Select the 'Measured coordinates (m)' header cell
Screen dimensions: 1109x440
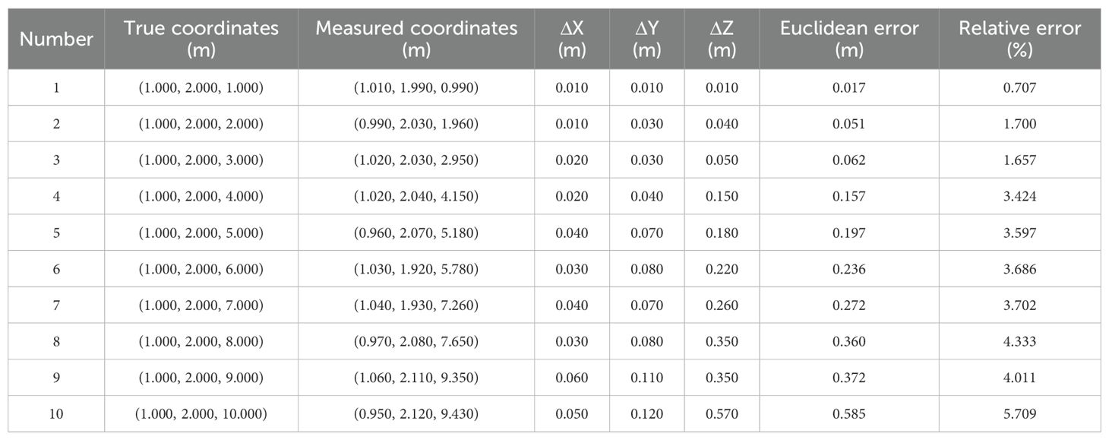(416, 39)
